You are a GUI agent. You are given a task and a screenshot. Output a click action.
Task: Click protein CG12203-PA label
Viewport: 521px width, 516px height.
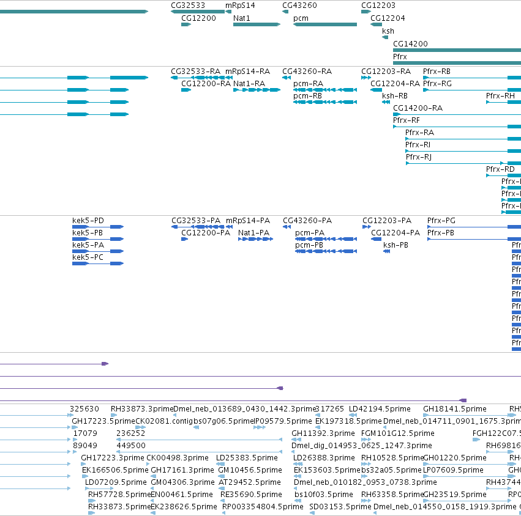click(x=387, y=221)
